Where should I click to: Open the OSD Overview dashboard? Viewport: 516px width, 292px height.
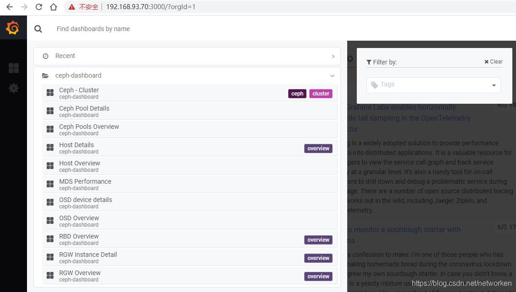coord(190,221)
